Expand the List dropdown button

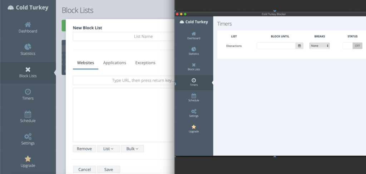click(x=108, y=149)
